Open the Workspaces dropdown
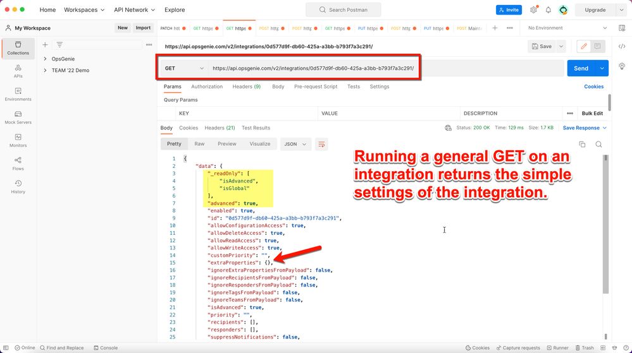 tap(84, 9)
